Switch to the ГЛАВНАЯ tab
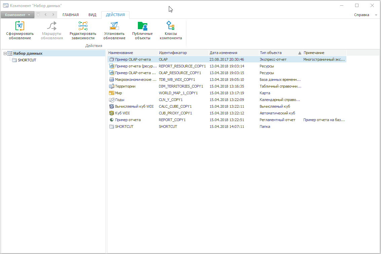The width and height of the screenshot is (381, 254). tap(71, 15)
